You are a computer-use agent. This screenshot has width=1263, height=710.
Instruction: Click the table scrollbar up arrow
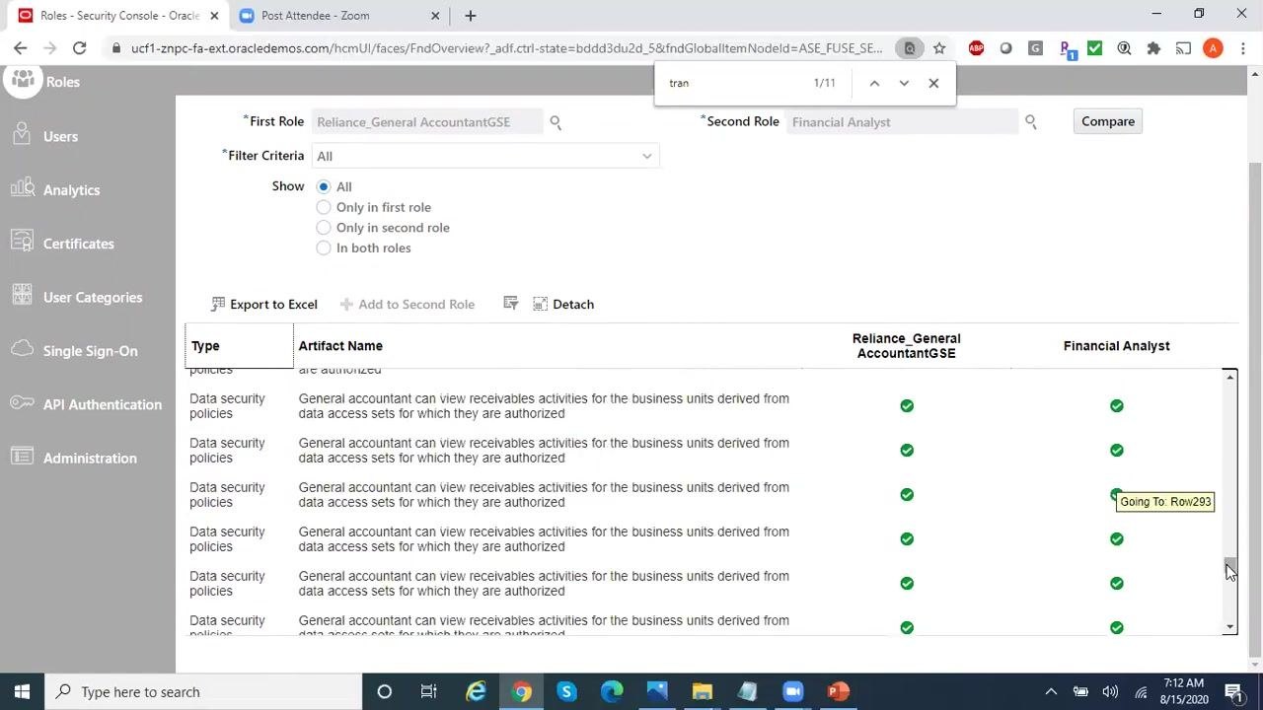click(1229, 378)
